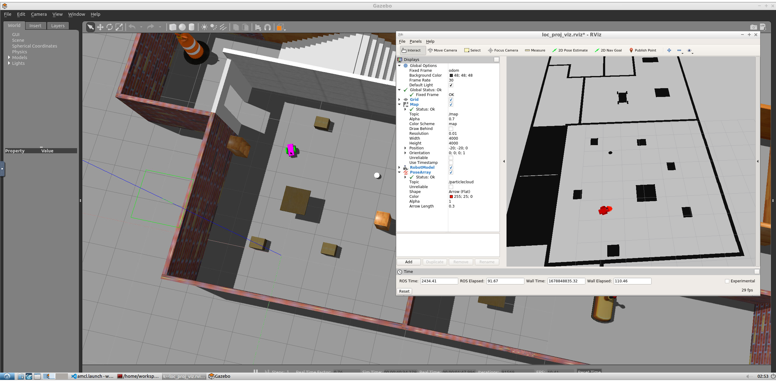Open the Align tool in Gazebo toolbar
The image size is (776, 382).
pyautogui.click(x=258, y=27)
